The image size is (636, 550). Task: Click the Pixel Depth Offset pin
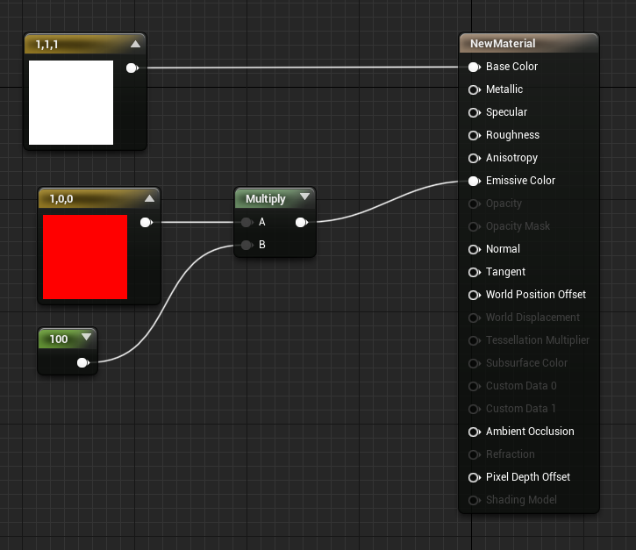(x=475, y=477)
